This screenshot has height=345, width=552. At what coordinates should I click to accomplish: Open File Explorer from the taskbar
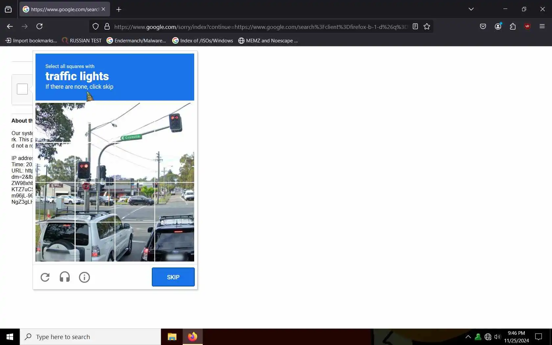(172, 337)
